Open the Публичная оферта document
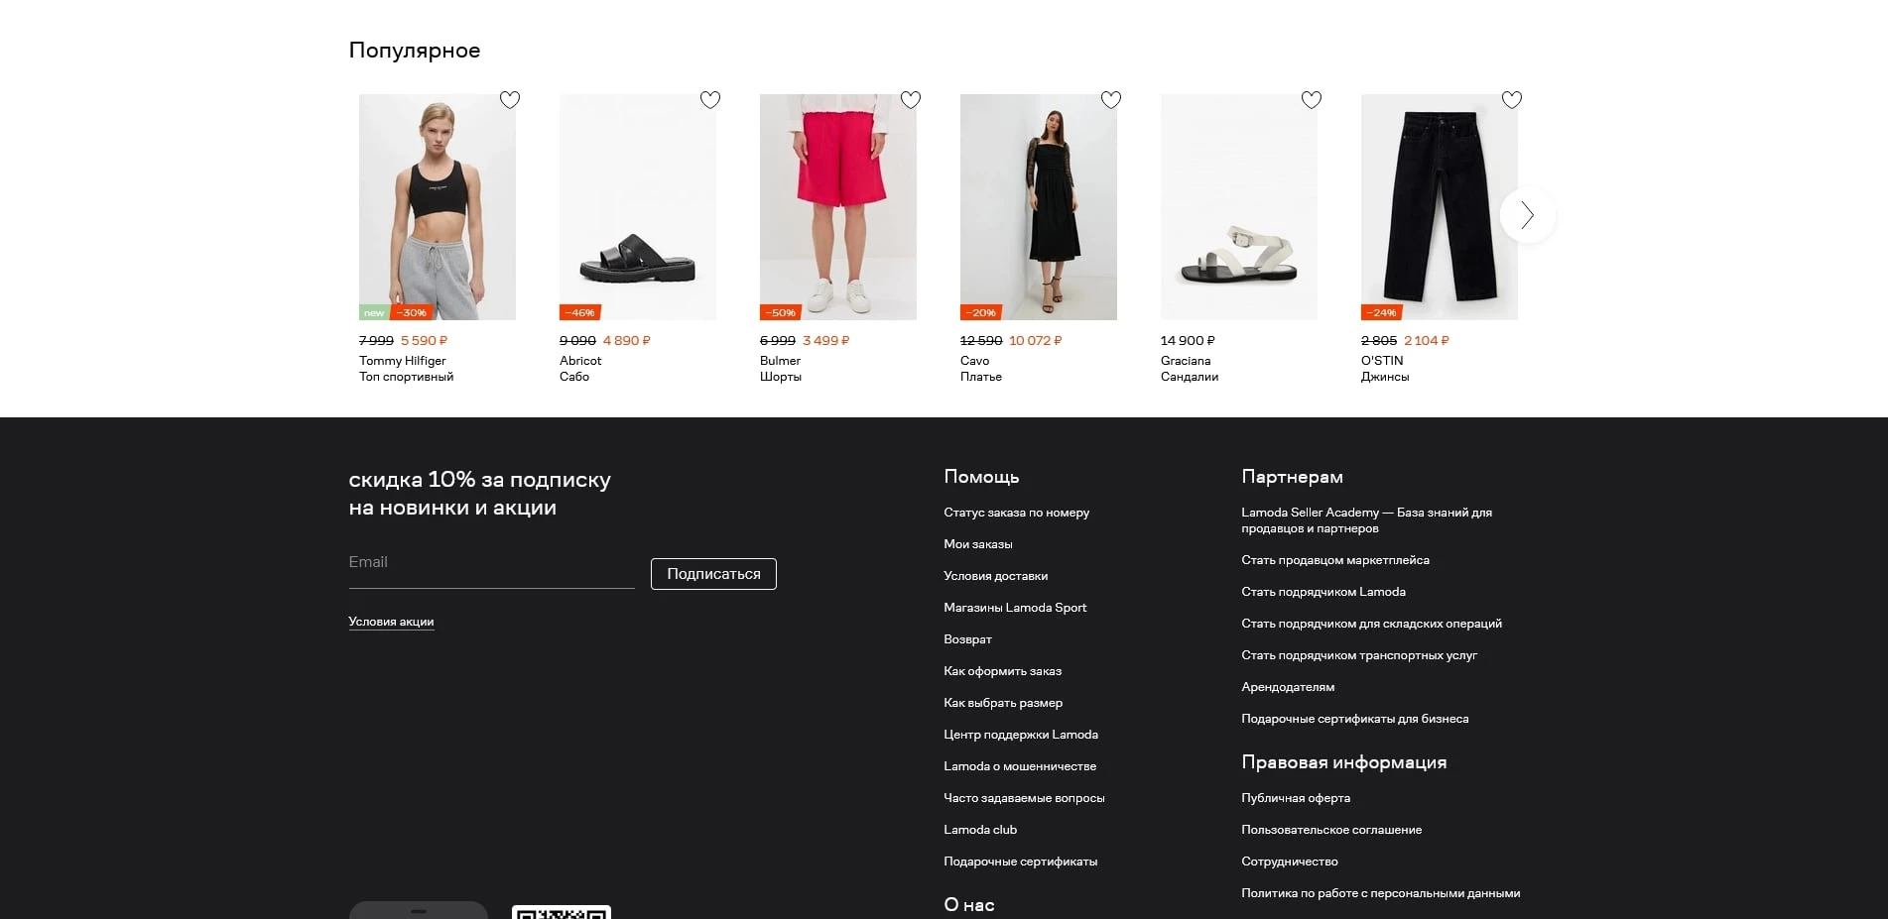 1295,798
